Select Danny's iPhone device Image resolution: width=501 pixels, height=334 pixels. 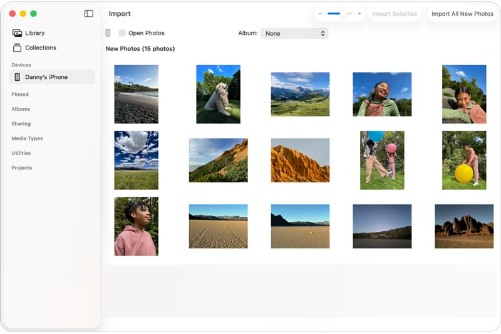pos(52,76)
